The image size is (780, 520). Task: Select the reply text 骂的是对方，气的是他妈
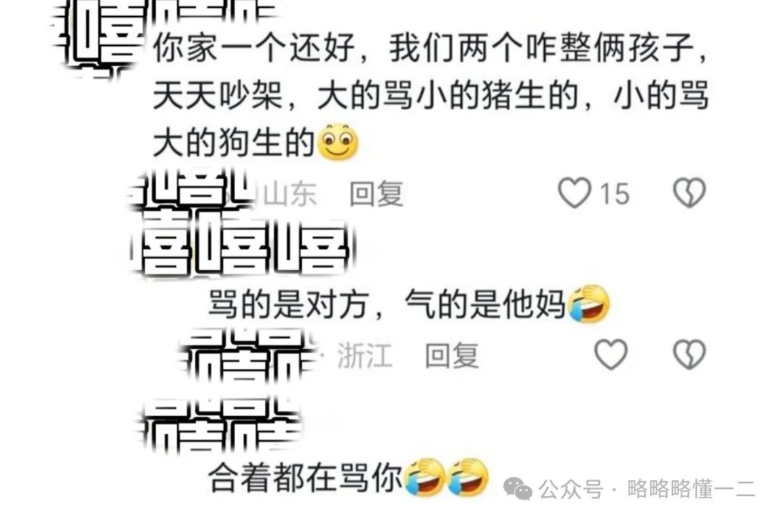[x=387, y=304]
